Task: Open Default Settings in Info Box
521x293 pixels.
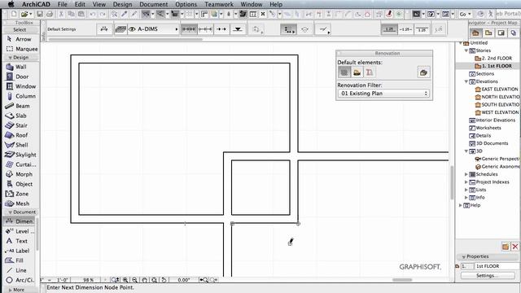Action: click(x=62, y=29)
